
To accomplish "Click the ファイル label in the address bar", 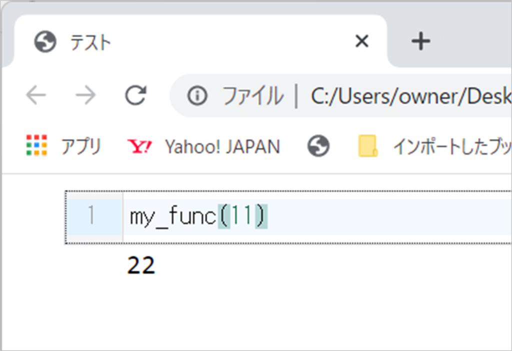I will tap(252, 96).
